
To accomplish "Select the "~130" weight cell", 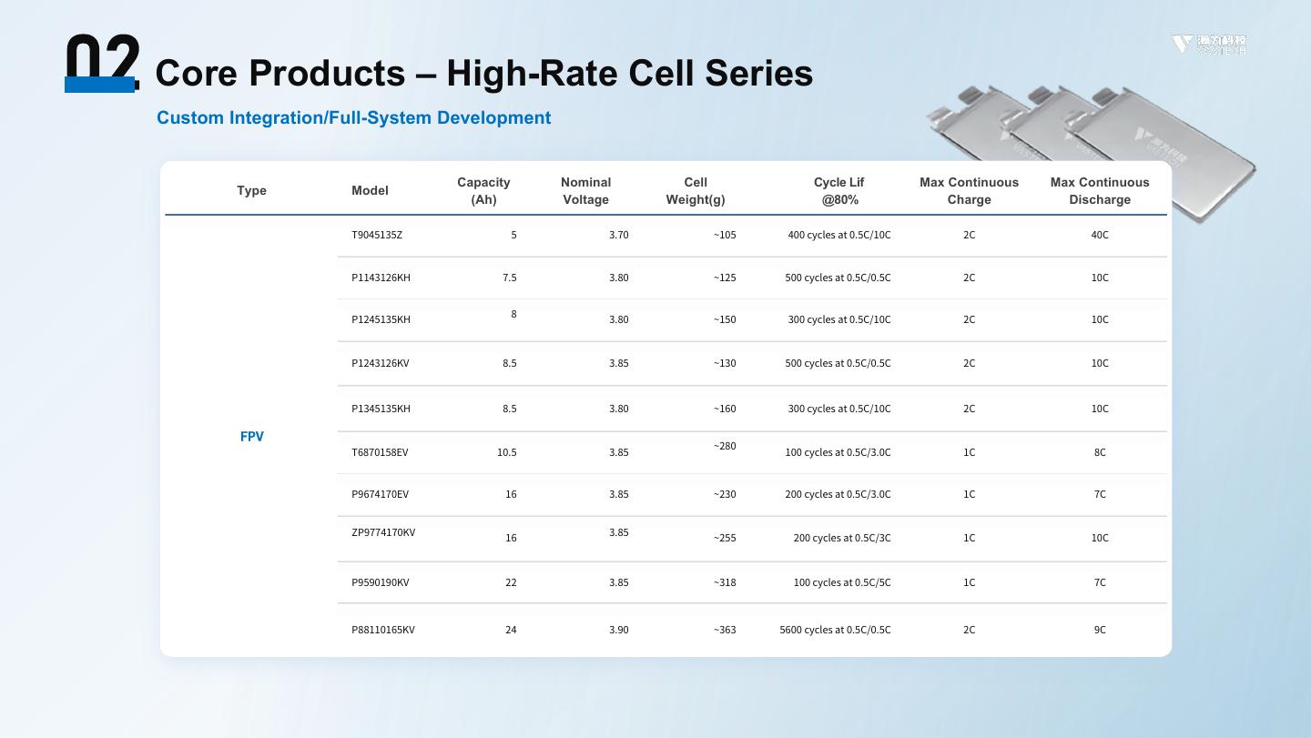I will [x=725, y=363].
